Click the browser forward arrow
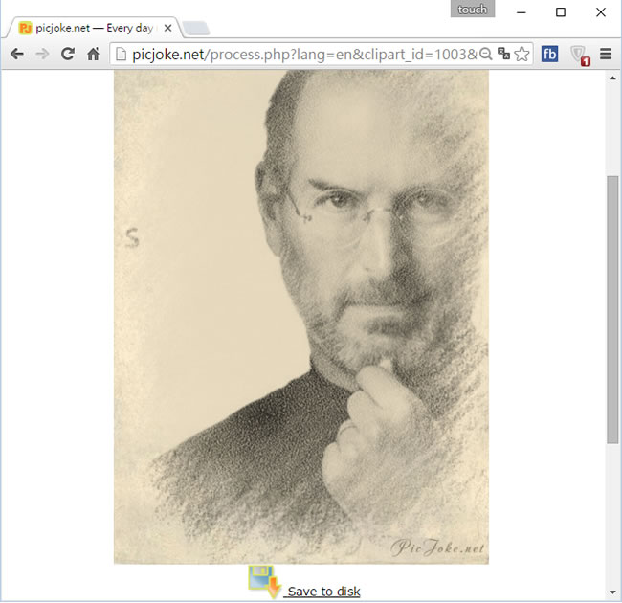The height and width of the screenshot is (603, 622). coord(42,55)
